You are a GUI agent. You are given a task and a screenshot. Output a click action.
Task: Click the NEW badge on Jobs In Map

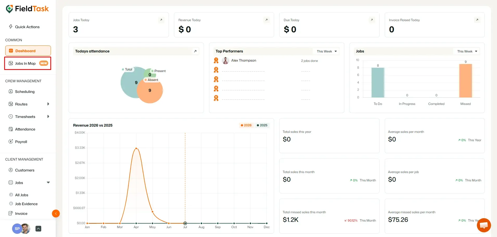coord(44,63)
